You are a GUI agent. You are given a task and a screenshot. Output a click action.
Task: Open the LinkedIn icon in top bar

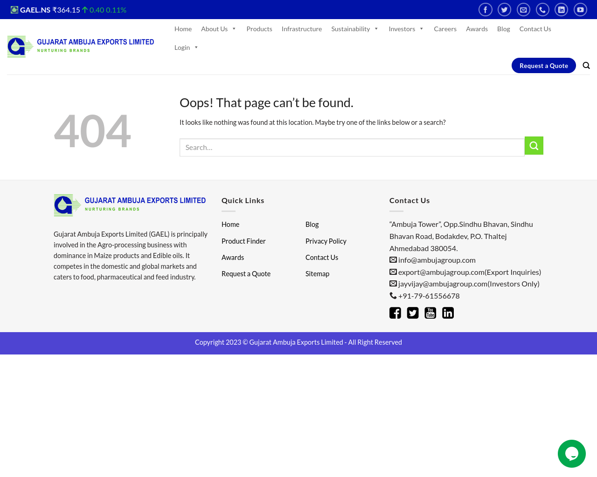click(562, 10)
